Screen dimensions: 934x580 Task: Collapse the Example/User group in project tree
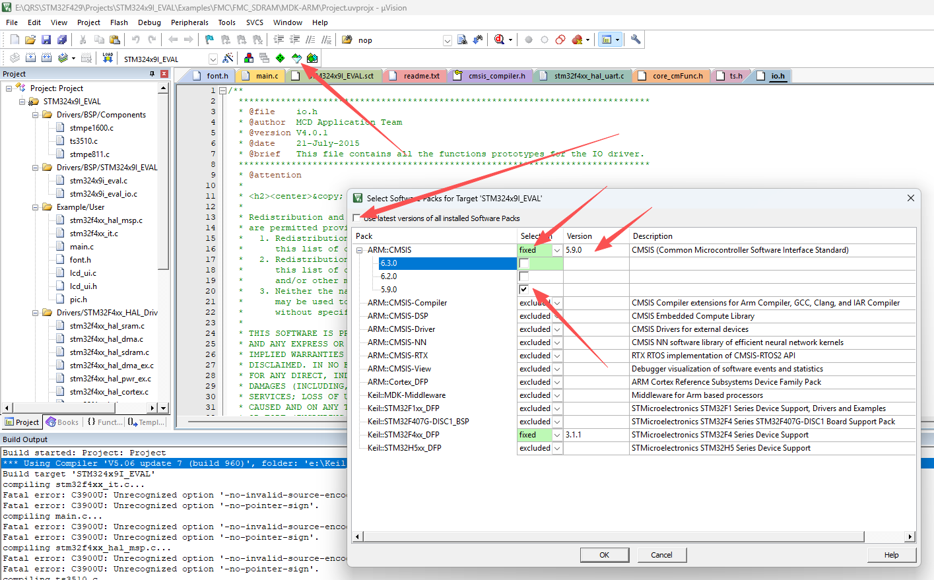tap(36, 207)
